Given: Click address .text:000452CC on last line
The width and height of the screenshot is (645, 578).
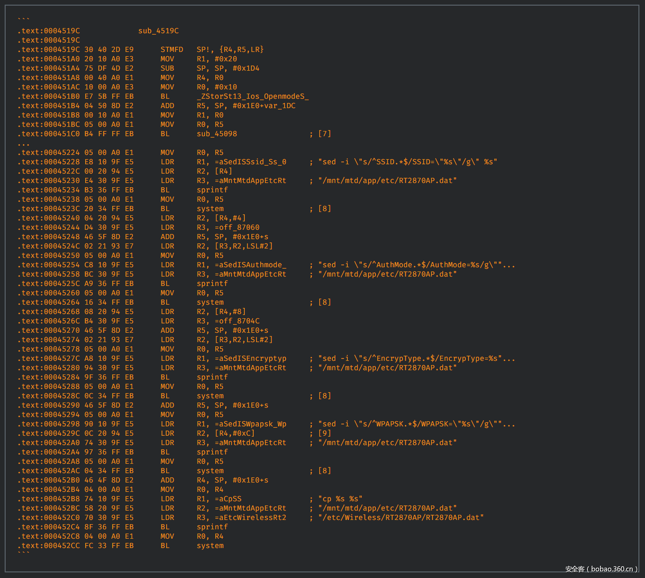Looking at the screenshot, I should click(x=49, y=546).
